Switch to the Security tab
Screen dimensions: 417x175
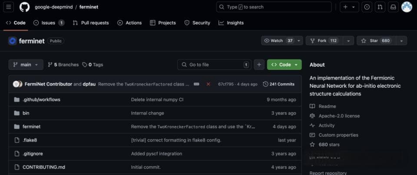click(197, 23)
